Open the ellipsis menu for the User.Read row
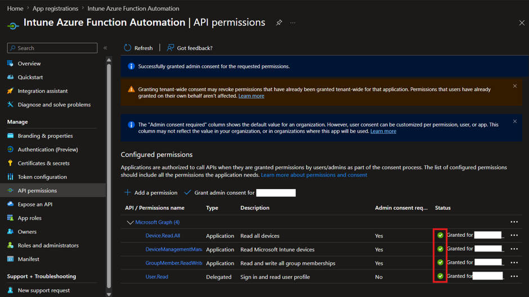This screenshot has height=297, width=529. [x=514, y=276]
